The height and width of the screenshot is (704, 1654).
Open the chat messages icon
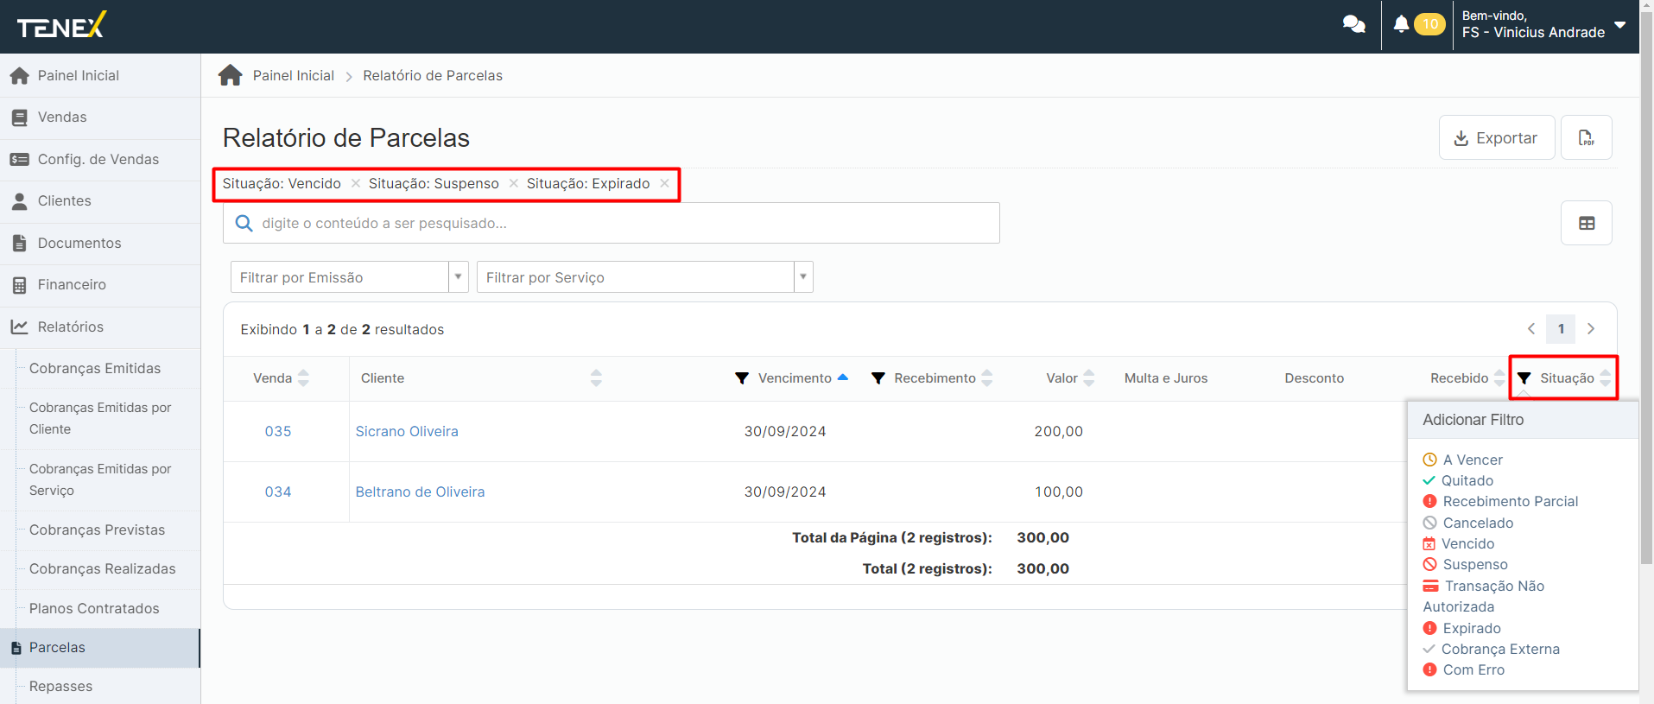[1353, 25]
